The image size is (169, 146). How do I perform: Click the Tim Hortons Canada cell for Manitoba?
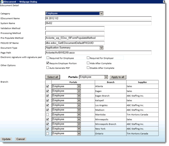point(142,115)
